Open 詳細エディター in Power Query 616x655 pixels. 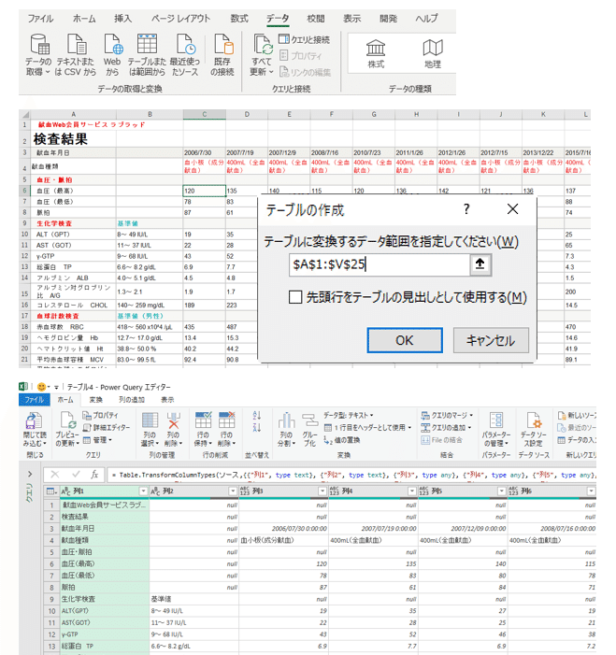tap(107, 427)
